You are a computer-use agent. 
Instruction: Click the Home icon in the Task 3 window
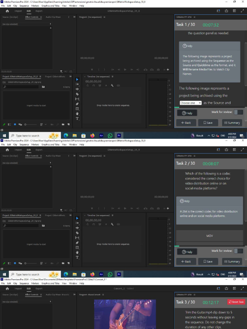click(7, 289)
